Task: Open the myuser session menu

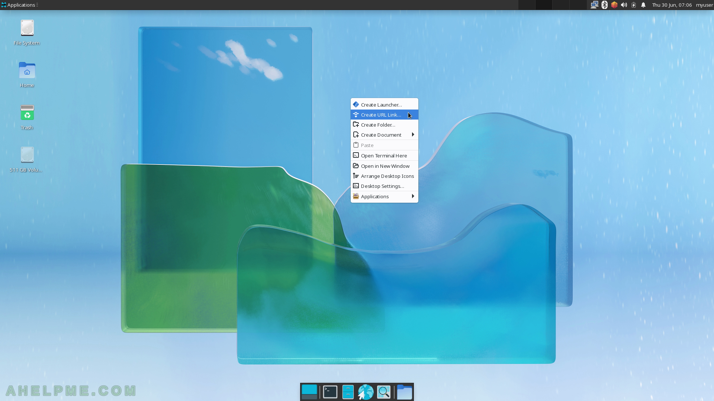Action: 704,5
